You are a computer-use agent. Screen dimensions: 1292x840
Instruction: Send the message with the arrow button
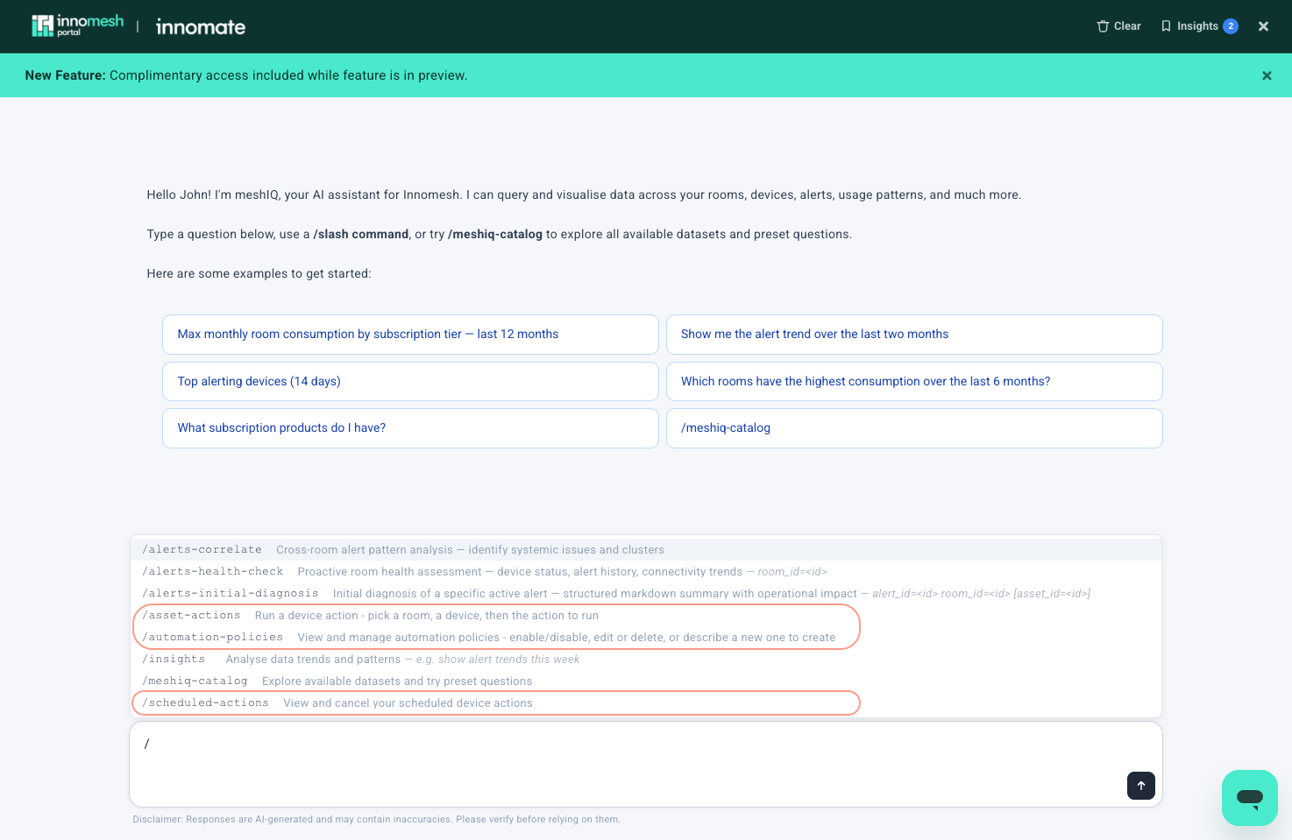(x=1141, y=786)
